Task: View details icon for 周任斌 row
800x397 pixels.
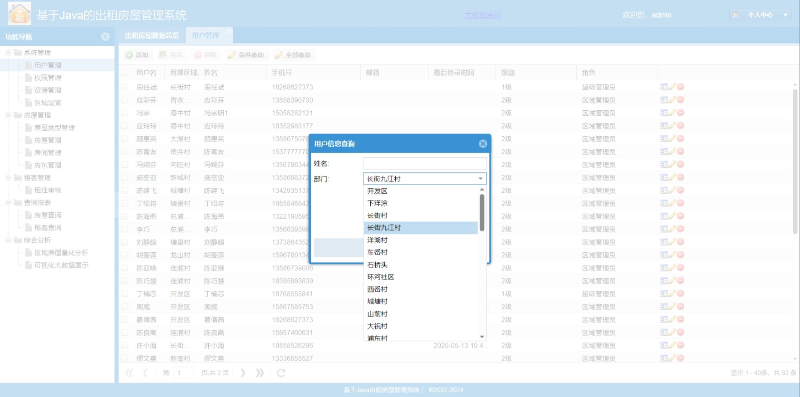Action: point(664,87)
